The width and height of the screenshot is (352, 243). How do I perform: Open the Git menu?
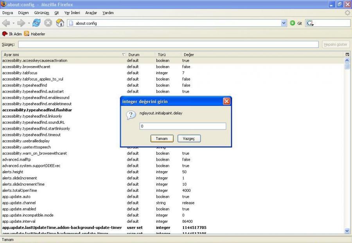click(x=57, y=13)
